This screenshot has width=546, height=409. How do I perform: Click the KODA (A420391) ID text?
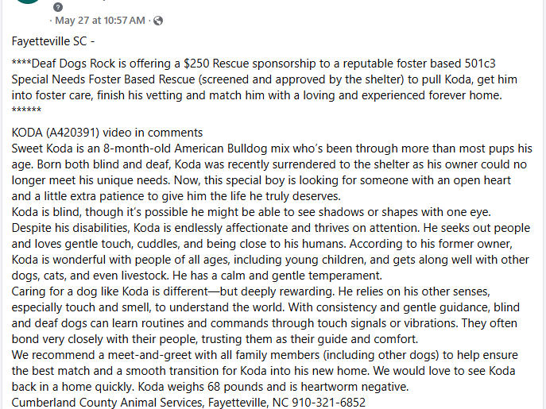pos(56,133)
